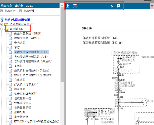Select the 电路图 SD folder
The height and width of the screenshot is (125, 154).
point(16,29)
